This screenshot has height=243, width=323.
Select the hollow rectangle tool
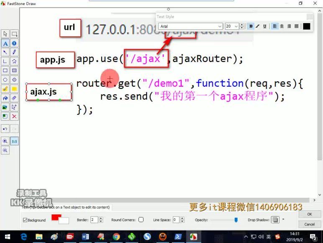pyautogui.click(x=5, y=71)
